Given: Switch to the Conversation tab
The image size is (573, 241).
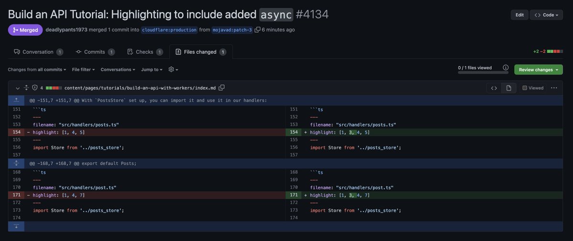Looking at the screenshot, I should [38, 52].
